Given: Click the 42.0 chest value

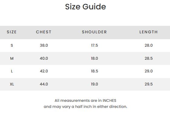Looking at the screenshot, I should 44,71.
